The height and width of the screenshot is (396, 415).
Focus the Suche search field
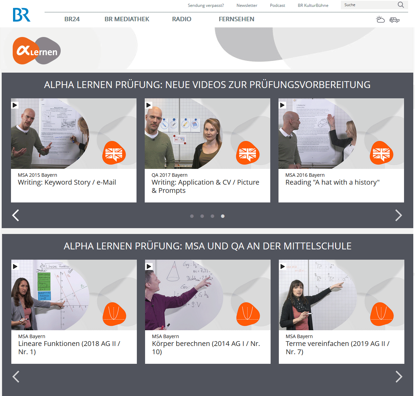tap(369, 5)
